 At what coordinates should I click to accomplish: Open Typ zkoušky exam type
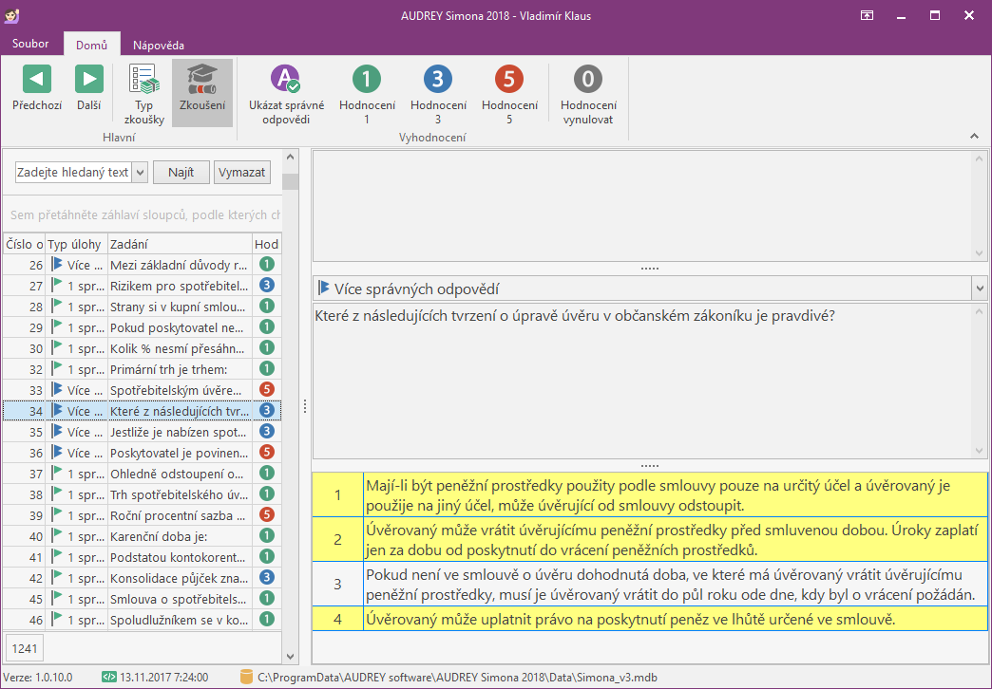click(143, 93)
